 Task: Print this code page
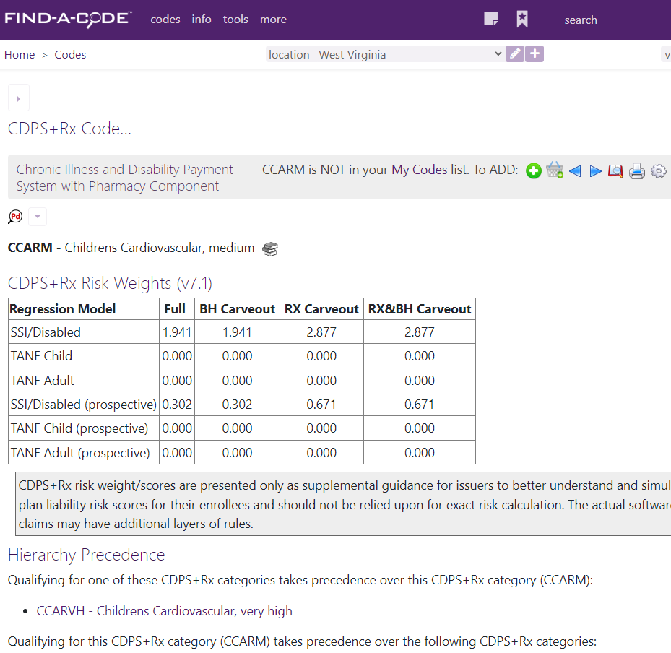click(637, 171)
